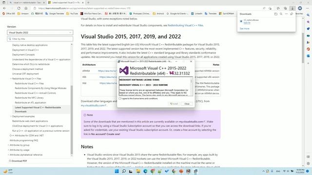The image size is (312, 175).
Task: Open the Collections toolbar icon
Action: point(285,8)
